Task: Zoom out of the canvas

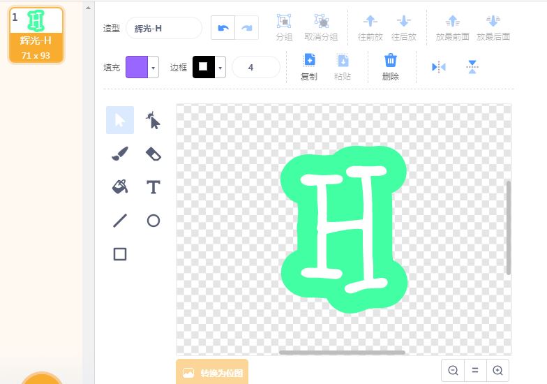Action: (453, 370)
